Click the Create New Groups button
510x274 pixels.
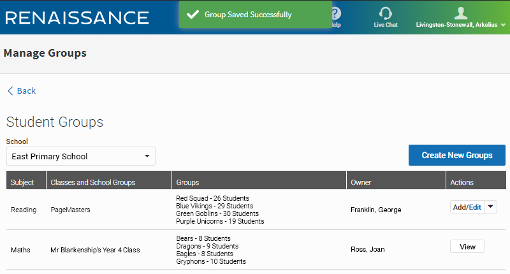456,155
